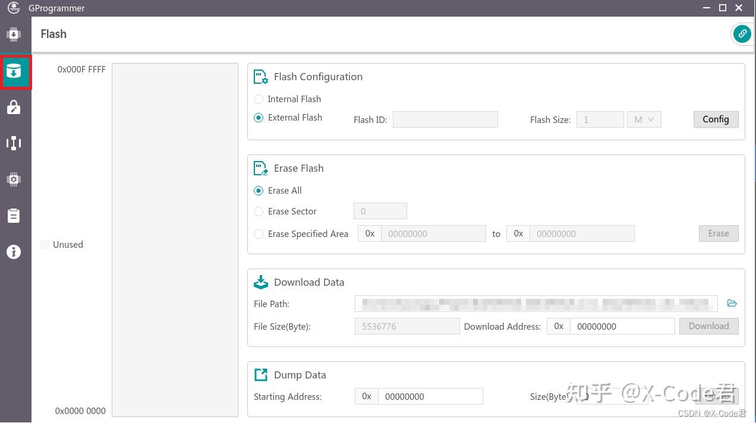
Task: Open the Flash Size unit dropdown
Action: pyautogui.click(x=644, y=119)
